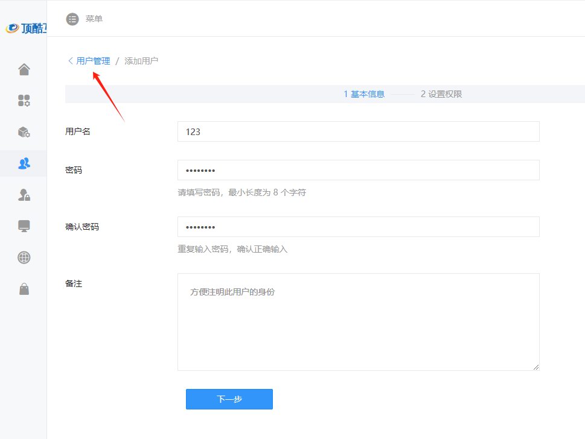This screenshot has width=585, height=439.
Task: Click the 备注 field label
Action: point(74,283)
